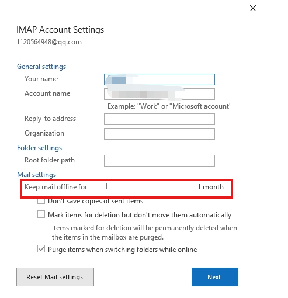Focus the Reply-to address field
288x298 pixels.
pyautogui.click(x=159, y=119)
